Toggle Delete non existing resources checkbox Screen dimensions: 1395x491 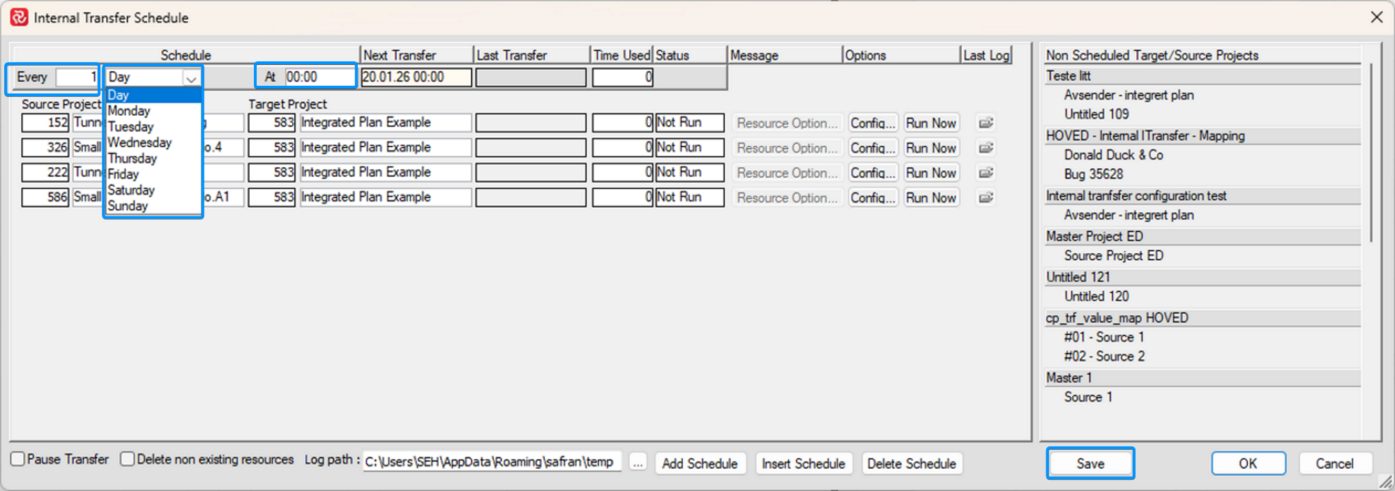(x=128, y=459)
